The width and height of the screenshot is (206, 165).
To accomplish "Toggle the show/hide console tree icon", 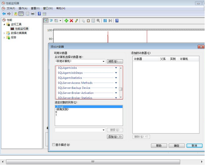I will point(21,14).
